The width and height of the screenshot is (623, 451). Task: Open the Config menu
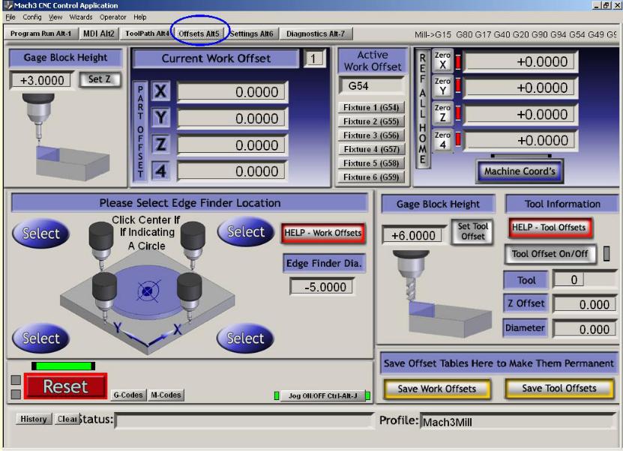(x=31, y=17)
